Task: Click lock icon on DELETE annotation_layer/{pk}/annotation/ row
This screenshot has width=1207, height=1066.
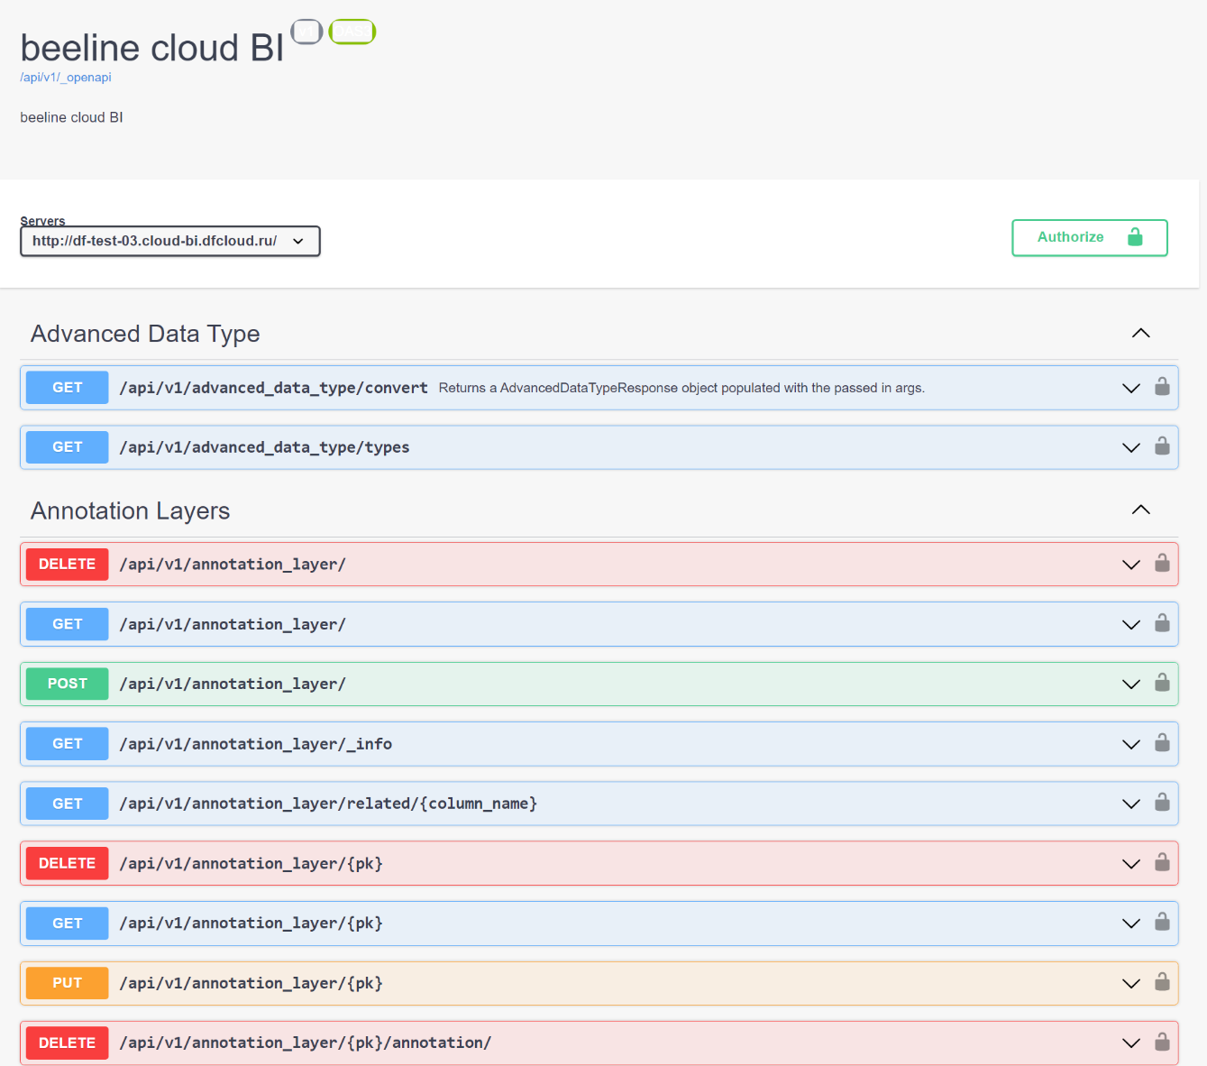Action: tap(1162, 1043)
